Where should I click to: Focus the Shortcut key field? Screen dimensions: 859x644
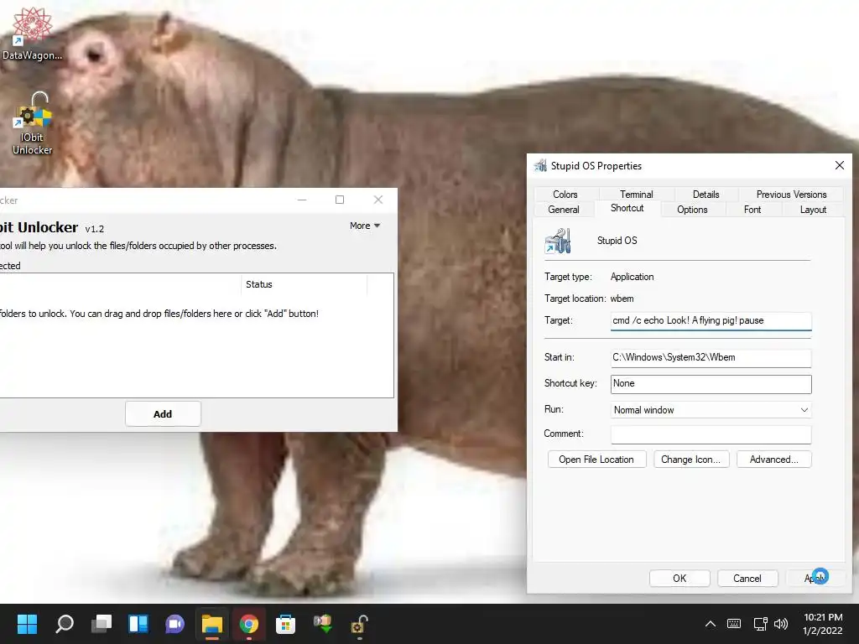tap(711, 384)
